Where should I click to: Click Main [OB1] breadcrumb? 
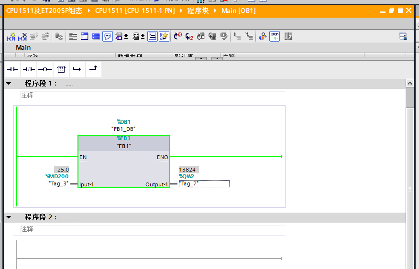tap(239, 11)
